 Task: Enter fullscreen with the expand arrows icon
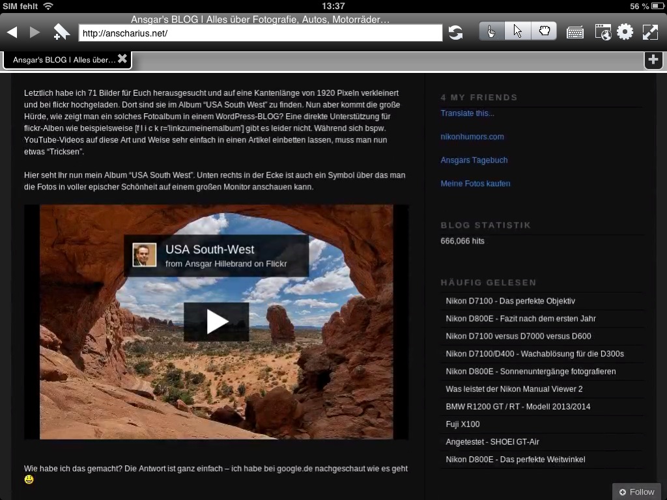coord(650,32)
